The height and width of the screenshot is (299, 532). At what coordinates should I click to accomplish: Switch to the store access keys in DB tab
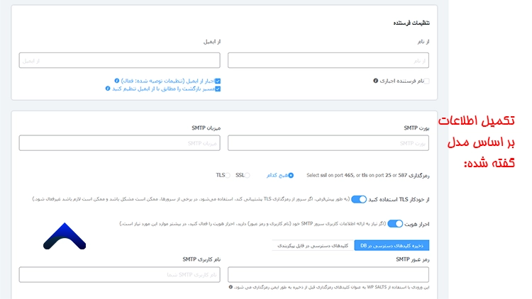(x=392, y=245)
